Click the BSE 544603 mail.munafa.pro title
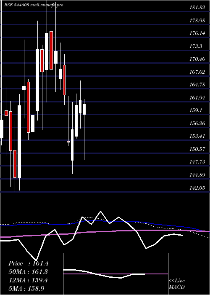 coord(34,5)
